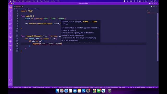Click the code minimap
Screen dimensions: 167x94
[152, 12]
